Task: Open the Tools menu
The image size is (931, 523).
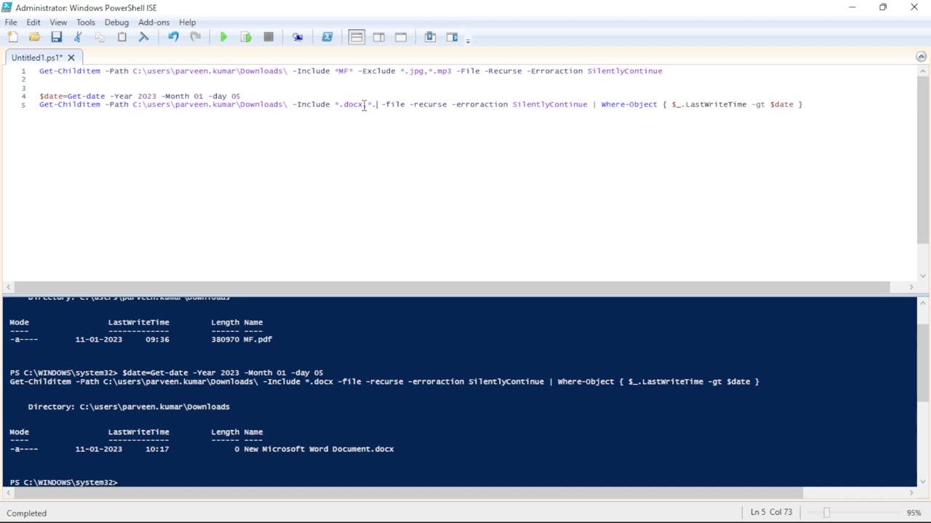Action: point(86,23)
